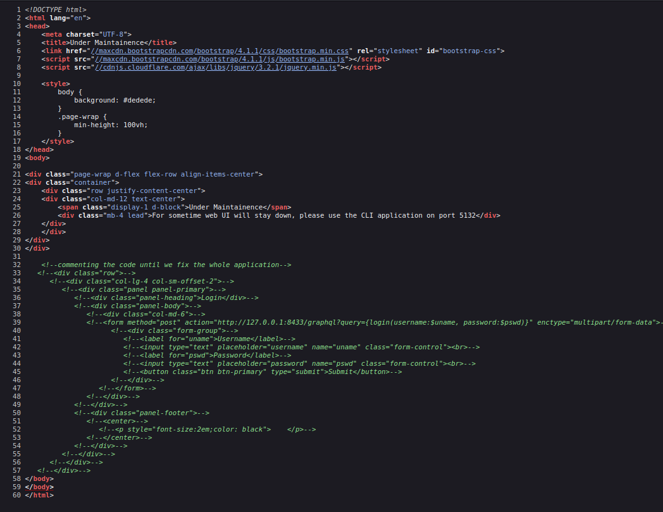
Task: Click the graphql form action URL comment
Action: 375,322
